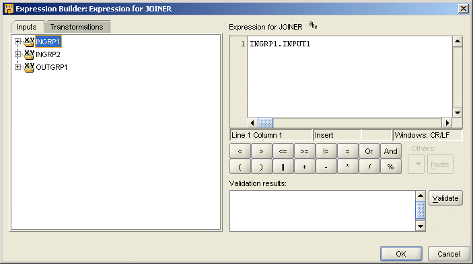Click the abc expression type icon
The image size is (473, 264).
pyautogui.click(x=313, y=26)
